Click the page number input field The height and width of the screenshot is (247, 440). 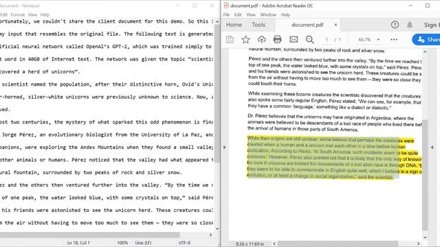[x=327, y=40]
